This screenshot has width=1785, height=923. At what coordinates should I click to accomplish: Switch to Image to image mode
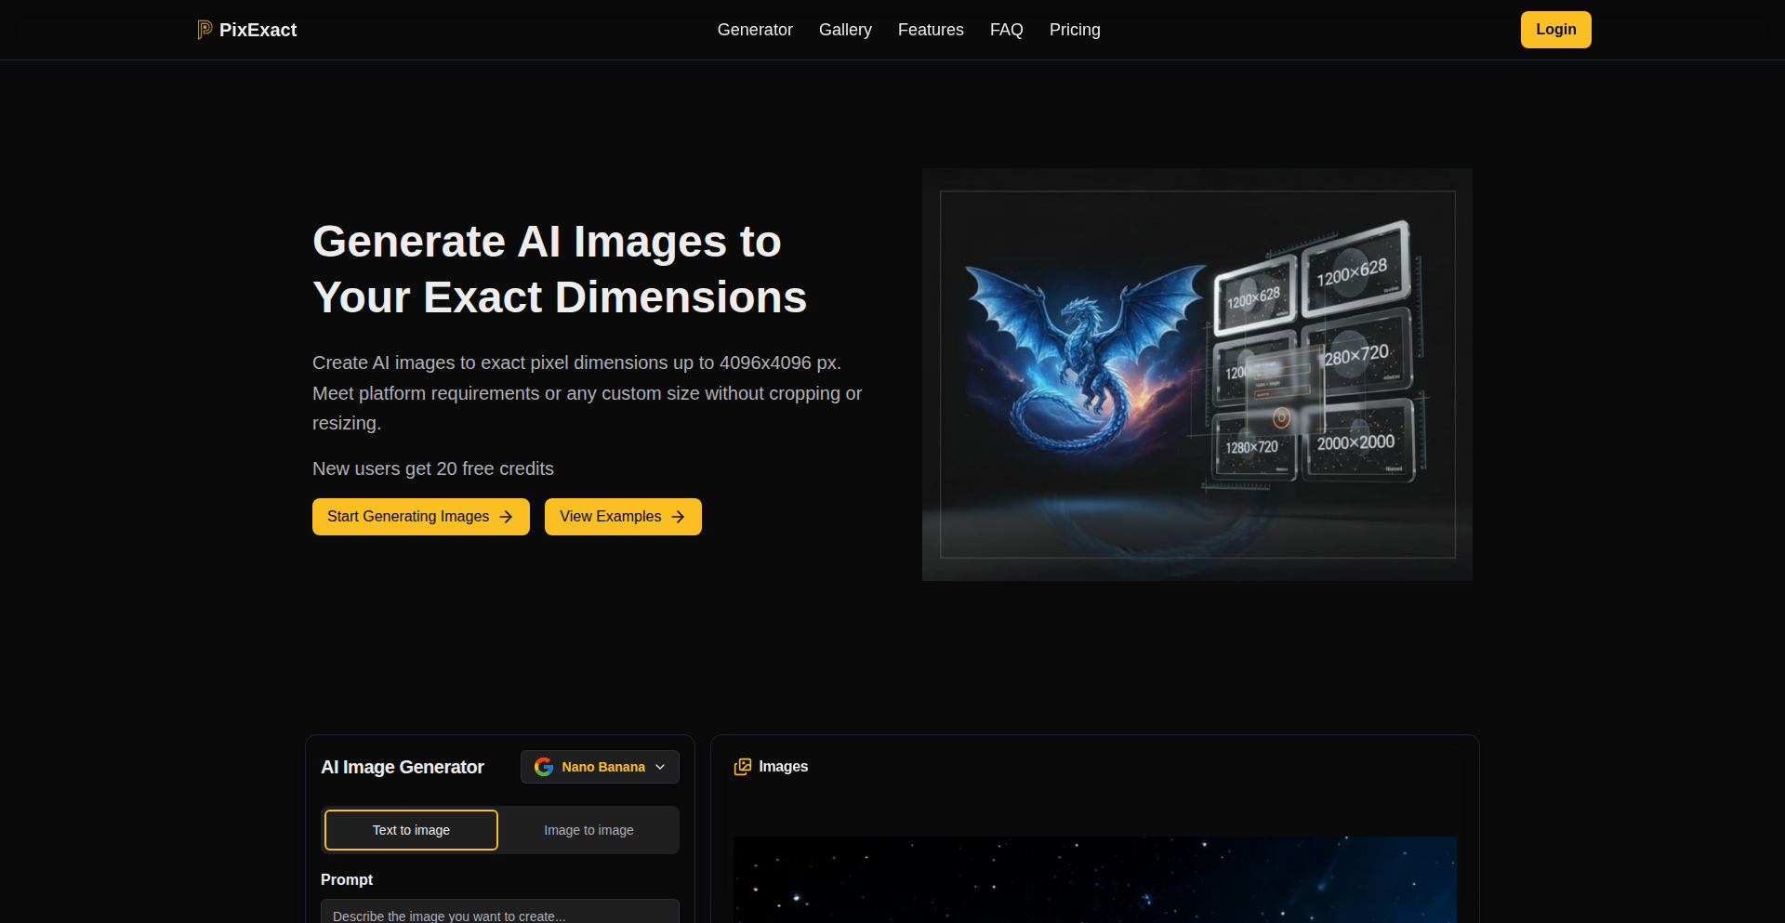[x=588, y=830]
